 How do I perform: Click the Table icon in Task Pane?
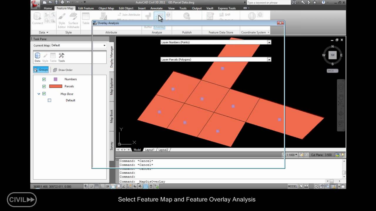(53, 57)
